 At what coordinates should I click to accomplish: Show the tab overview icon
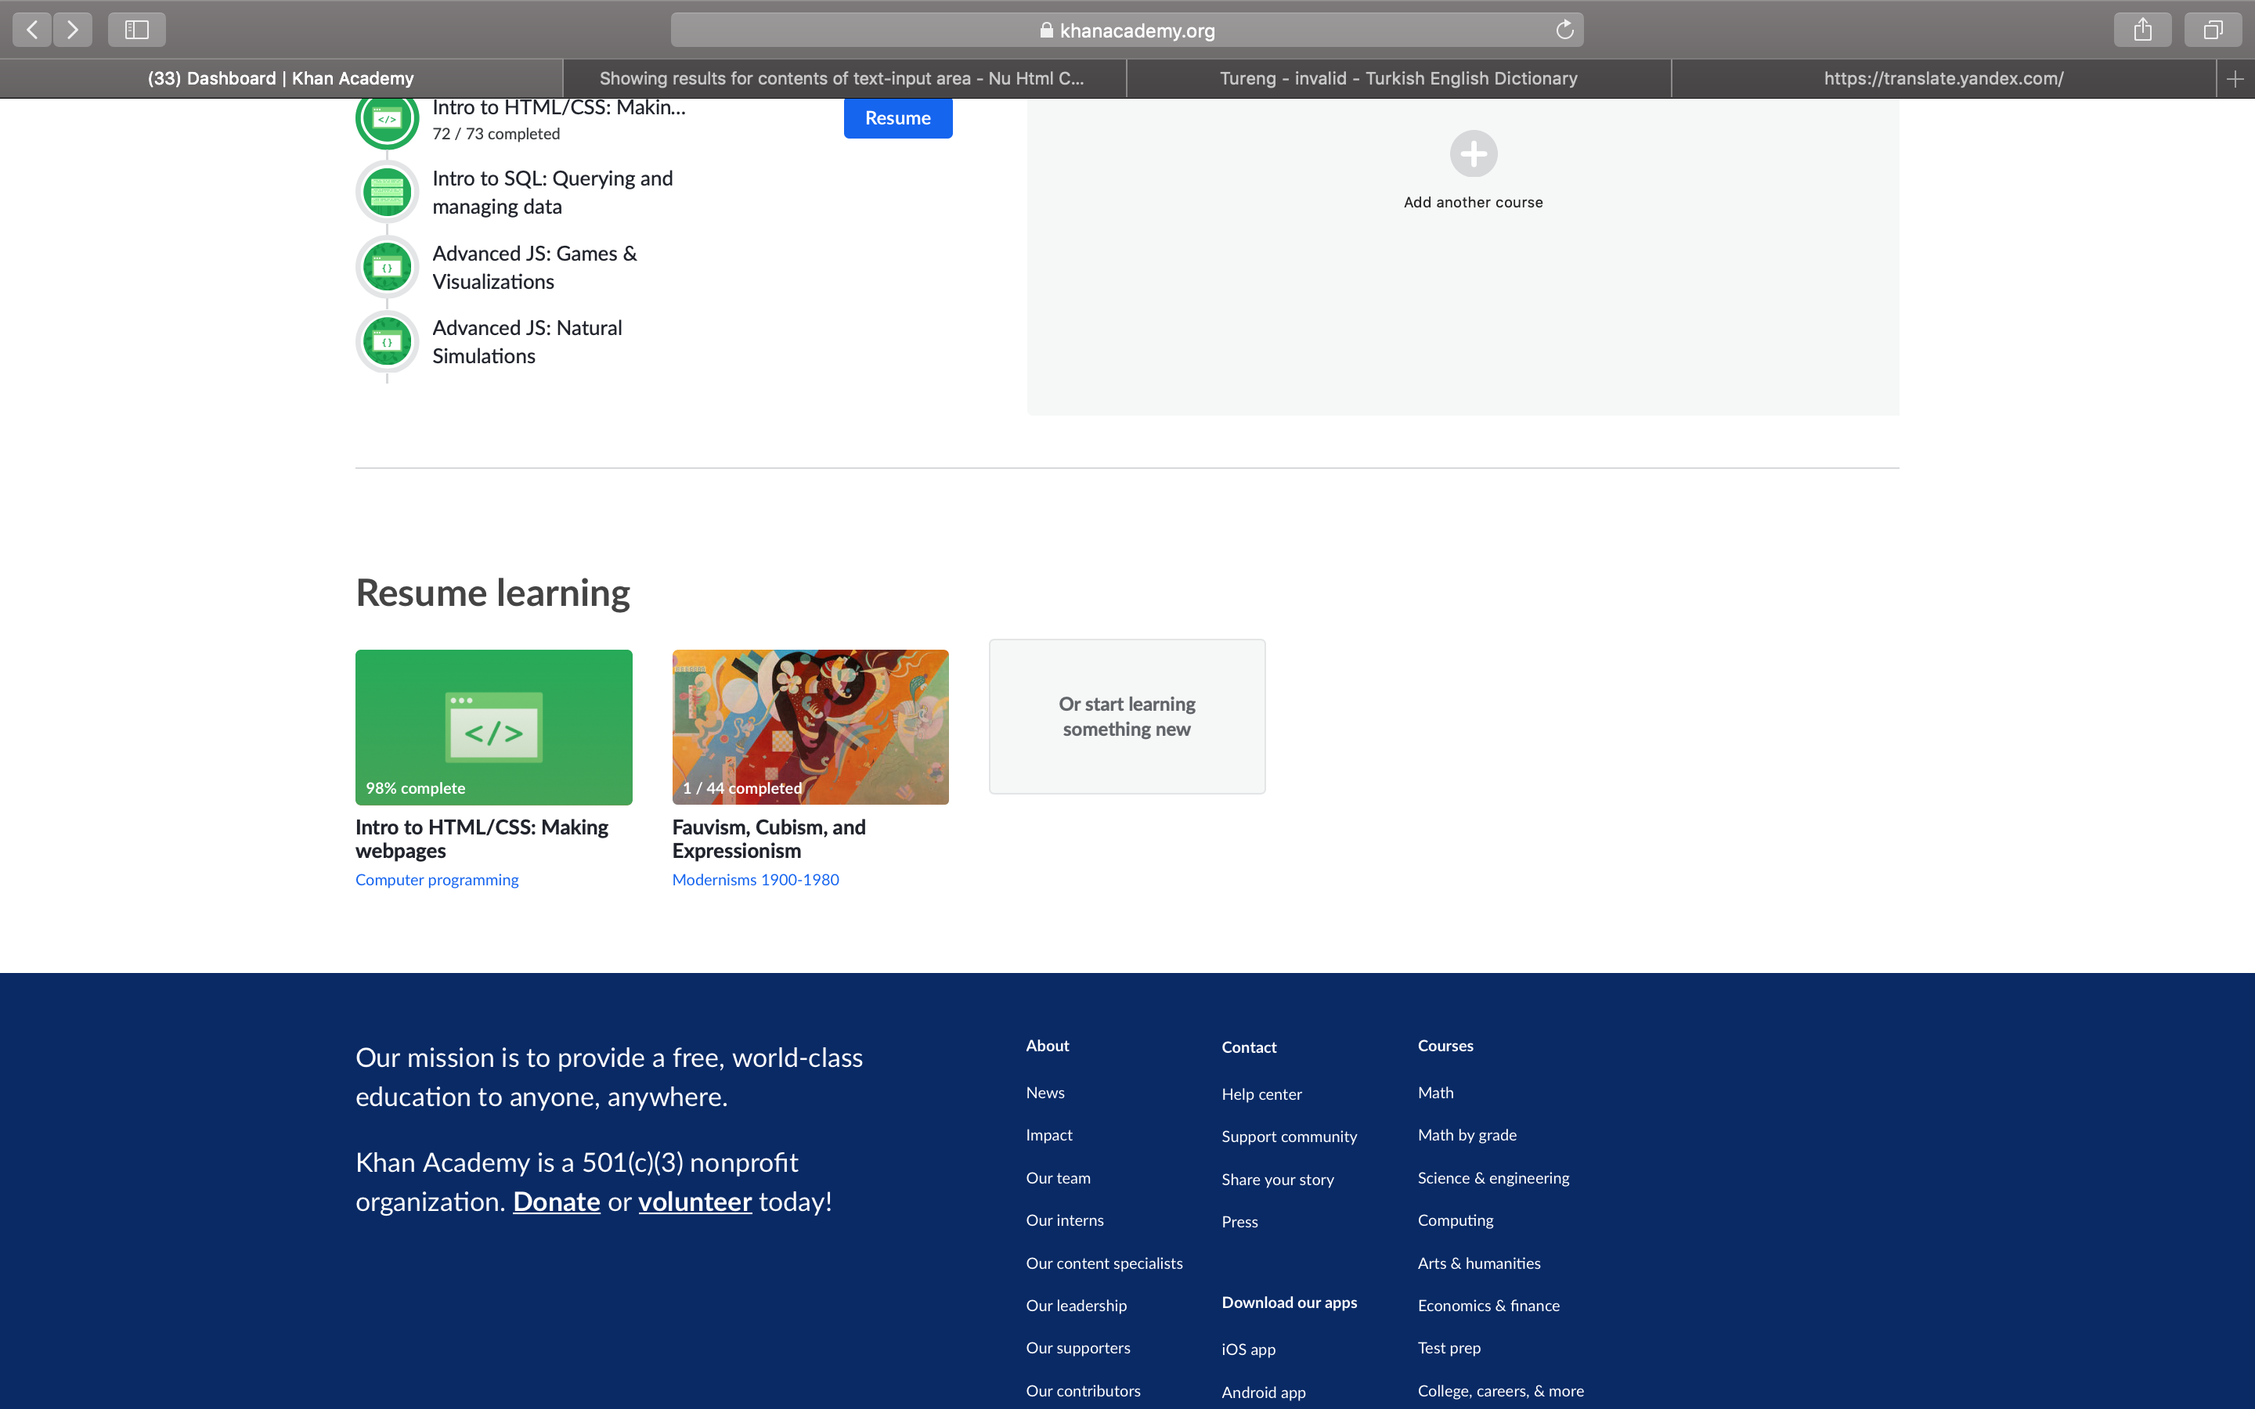2213,30
